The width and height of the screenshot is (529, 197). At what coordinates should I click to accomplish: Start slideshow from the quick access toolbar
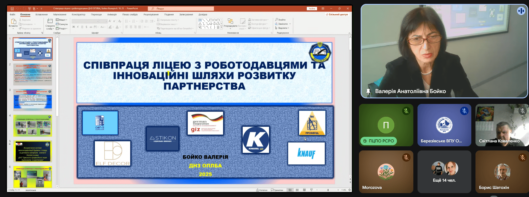pyautogui.click(x=29, y=9)
